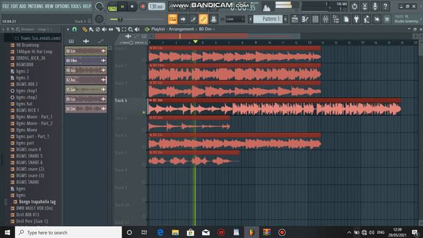
Task: Select the Zoom tool in Playlist toolbar
Action: [x=130, y=29]
